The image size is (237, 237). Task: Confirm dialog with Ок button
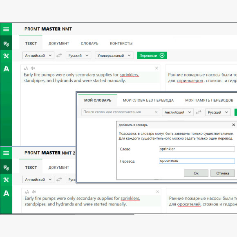(196, 173)
